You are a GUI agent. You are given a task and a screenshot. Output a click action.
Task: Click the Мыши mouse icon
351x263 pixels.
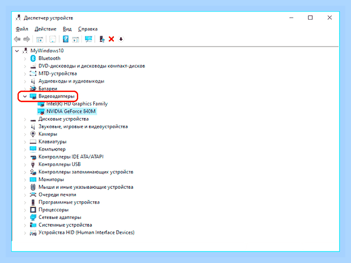33,187
